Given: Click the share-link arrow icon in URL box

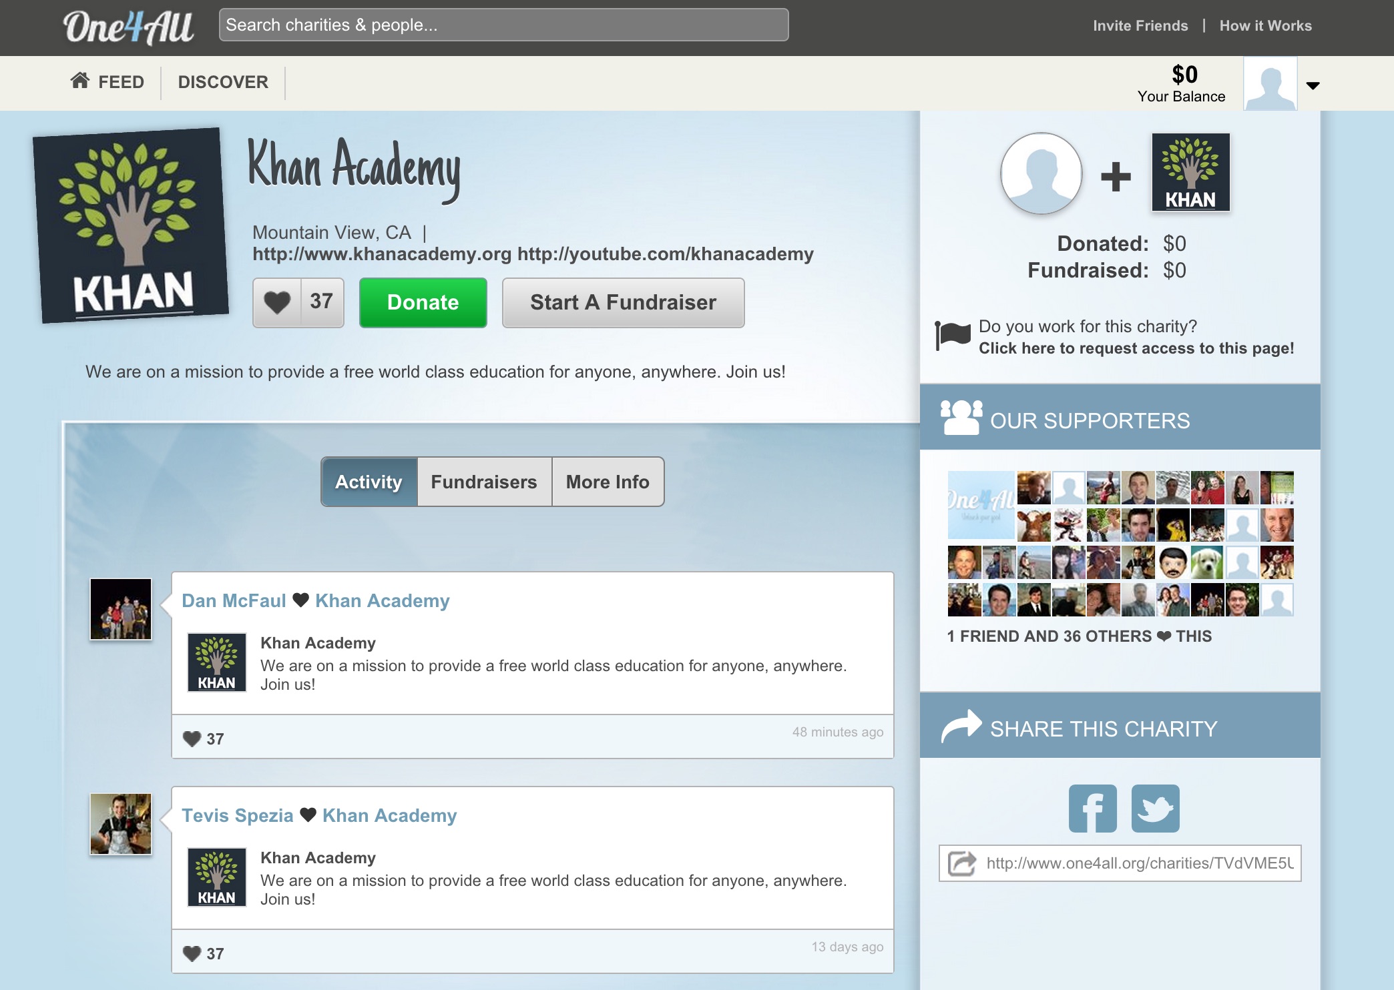Looking at the screenshot, I should coord(962,863).
